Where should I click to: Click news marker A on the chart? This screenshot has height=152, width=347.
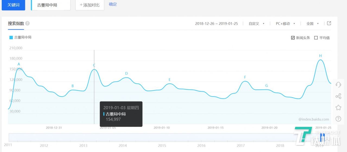tap(19, 64)
